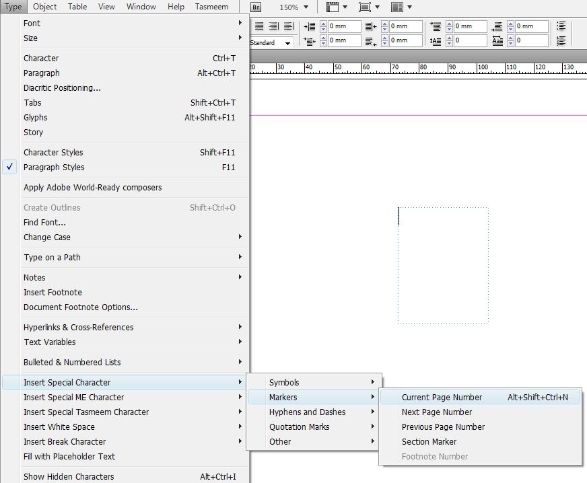This screenshot has width=587, height=483.
Task: Choose Document Footnote Options...
Action: 125,307
